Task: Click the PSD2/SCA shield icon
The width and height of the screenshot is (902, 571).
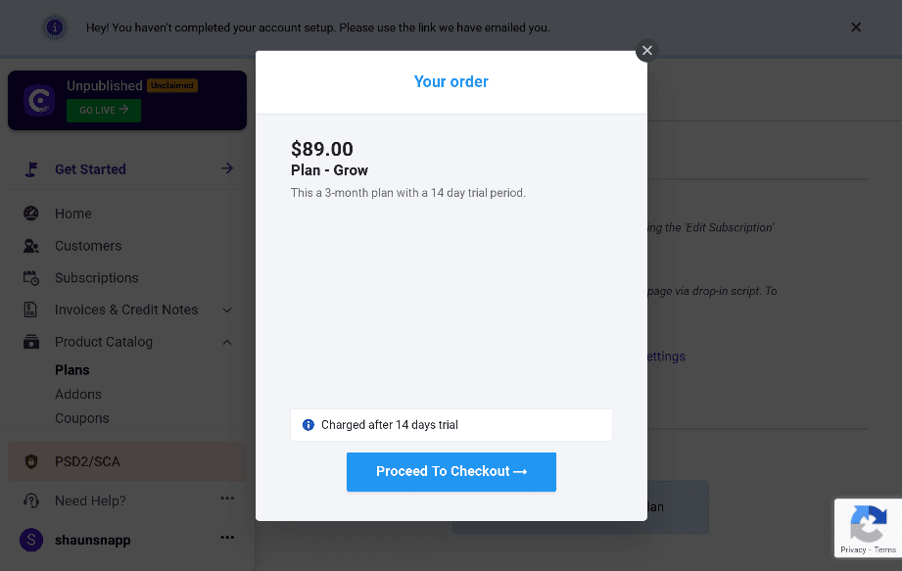Action: pyautogui.click(x=31, y=461)
